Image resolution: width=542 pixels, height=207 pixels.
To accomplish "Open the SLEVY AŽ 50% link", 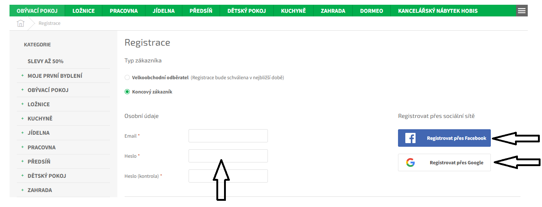I will [46, 61].
